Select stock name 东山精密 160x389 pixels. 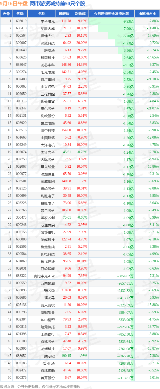(47, 319)
